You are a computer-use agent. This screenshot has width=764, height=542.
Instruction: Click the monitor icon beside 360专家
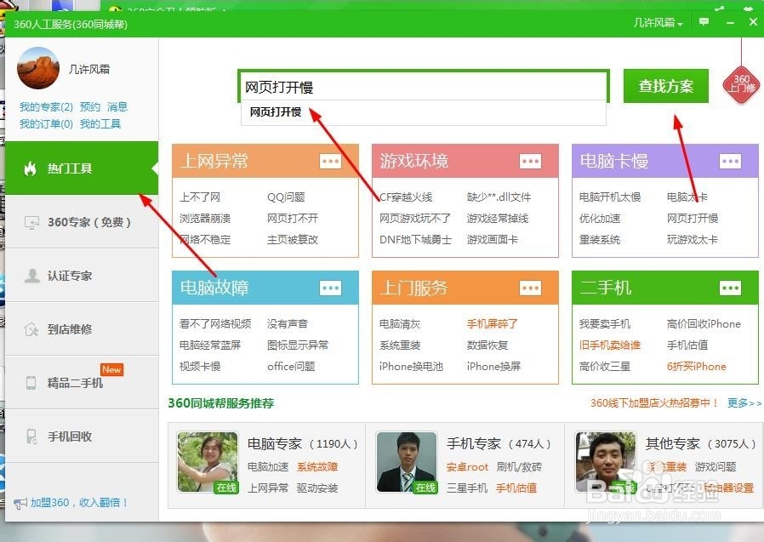[31, 223]
